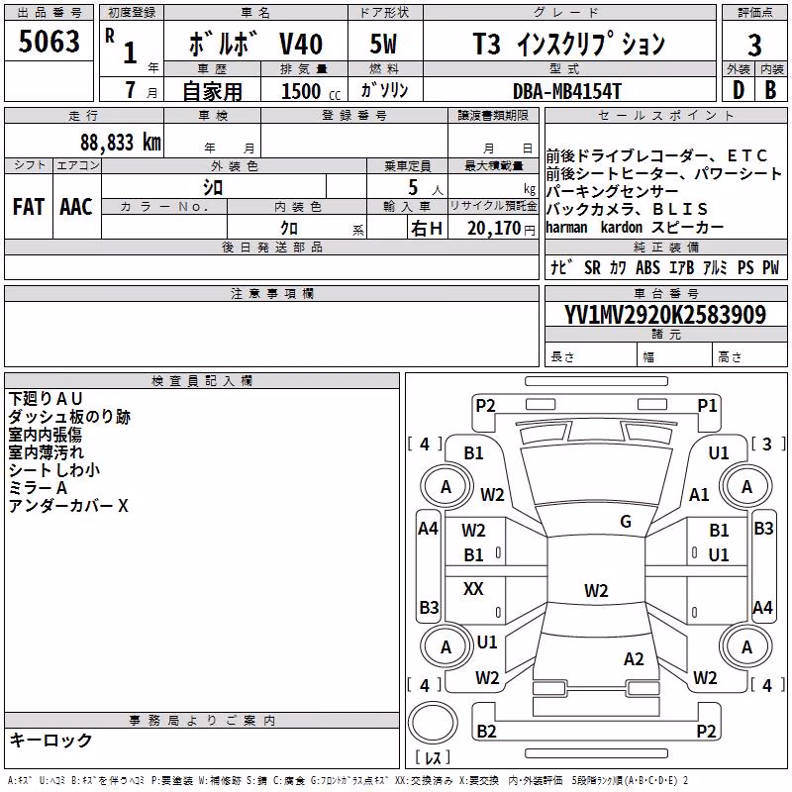This screenshot has width=792, height=792.
Task: Click the PW equipment code
Action: click(771, 267)
